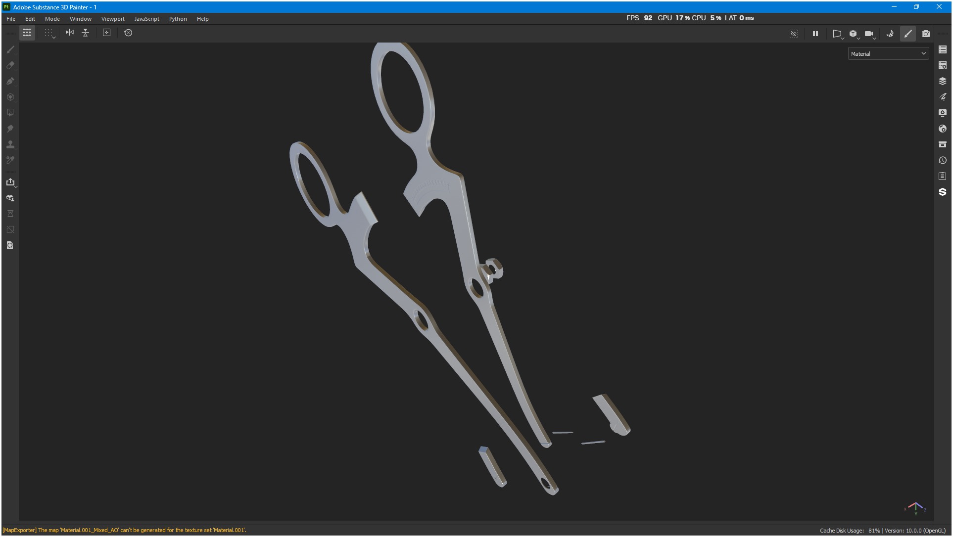Toggle horizontal symmetry mirror icon

(70, 33)
